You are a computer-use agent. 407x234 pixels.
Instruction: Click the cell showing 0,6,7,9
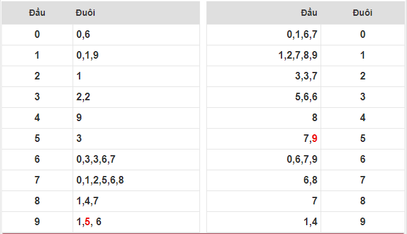pos(264,160)
